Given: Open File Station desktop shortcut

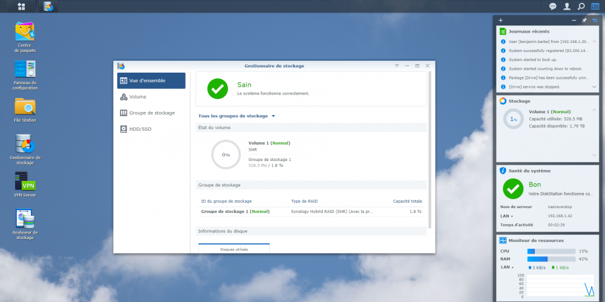Looking at the screenshot, I should coord(25,107).
